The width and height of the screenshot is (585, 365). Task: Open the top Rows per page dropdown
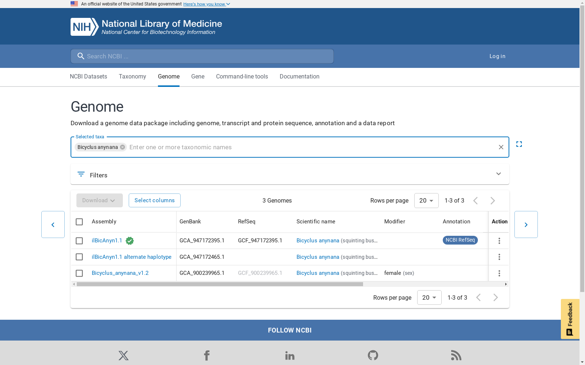(x=426, y=201)
